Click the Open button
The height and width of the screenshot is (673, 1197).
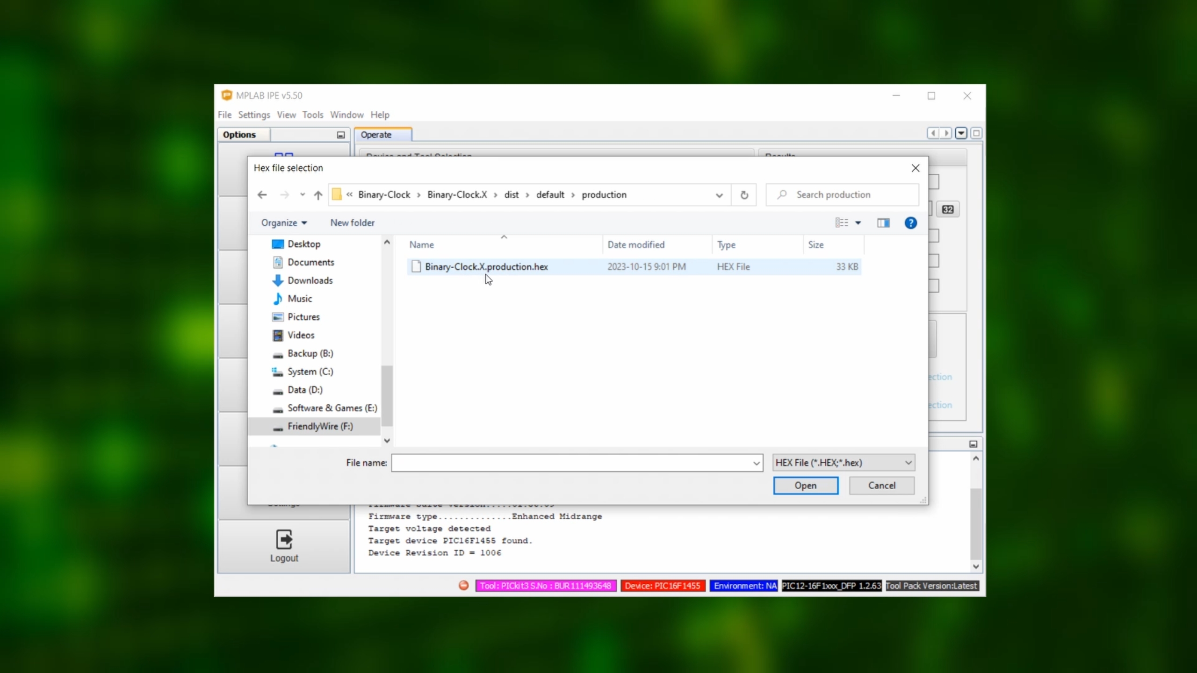pyautogui.click(x=805, y=486)
